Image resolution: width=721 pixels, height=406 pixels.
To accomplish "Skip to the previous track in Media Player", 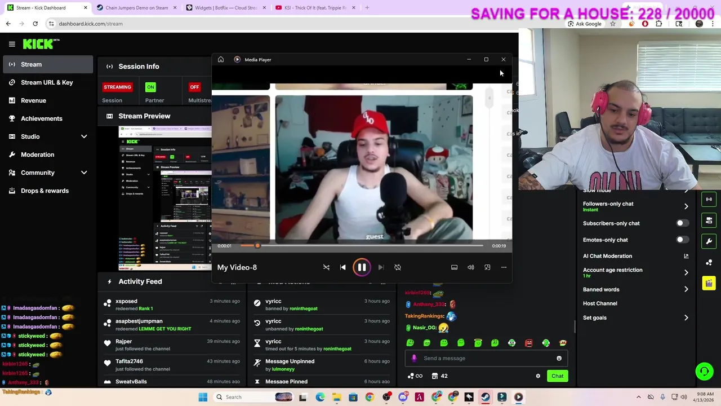I will (x=343, y=267).
